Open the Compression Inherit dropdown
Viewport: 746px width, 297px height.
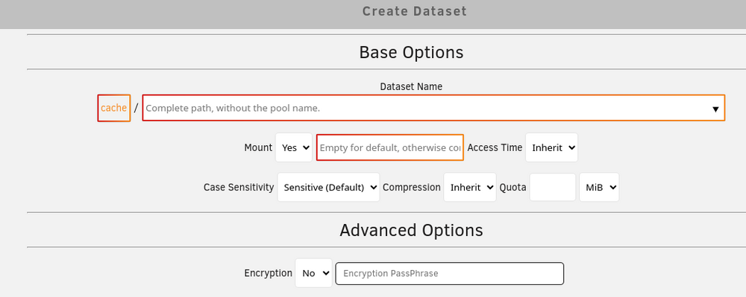(x=469, y=188)
